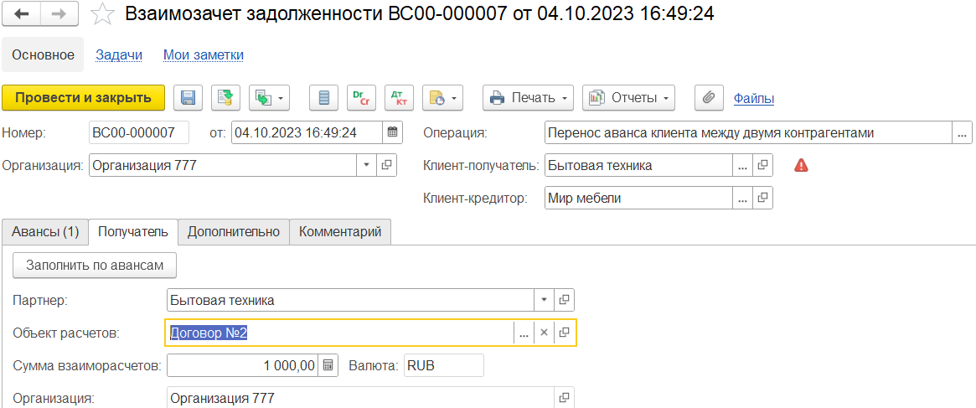Click the post document icon
Image resolution: width=976 pixels, height=408 pixels.
[x=225, y=98]
